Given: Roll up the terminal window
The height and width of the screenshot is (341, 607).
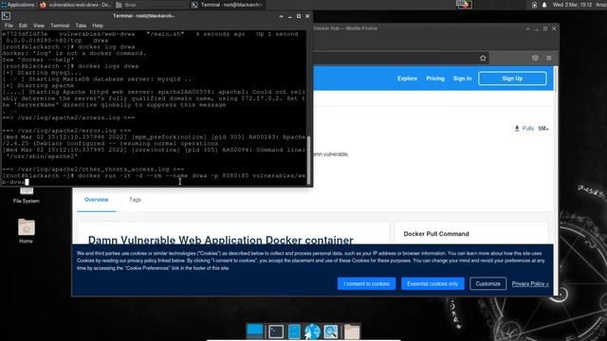Looking at the screenshot, I should coord(281,16).
